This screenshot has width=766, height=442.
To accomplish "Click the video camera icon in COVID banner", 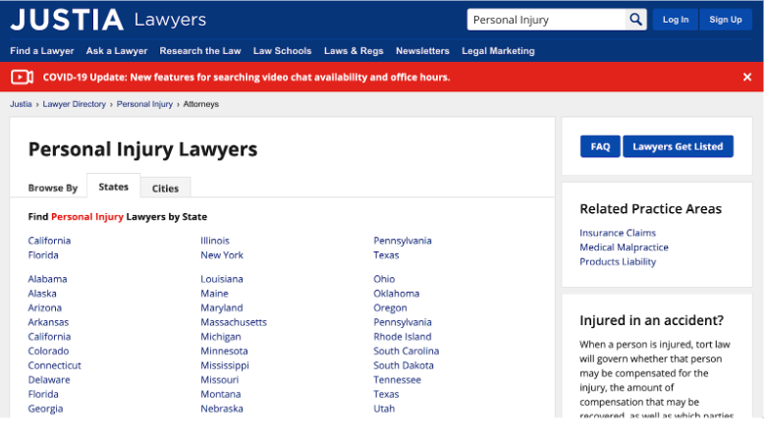I will [22, 78].
